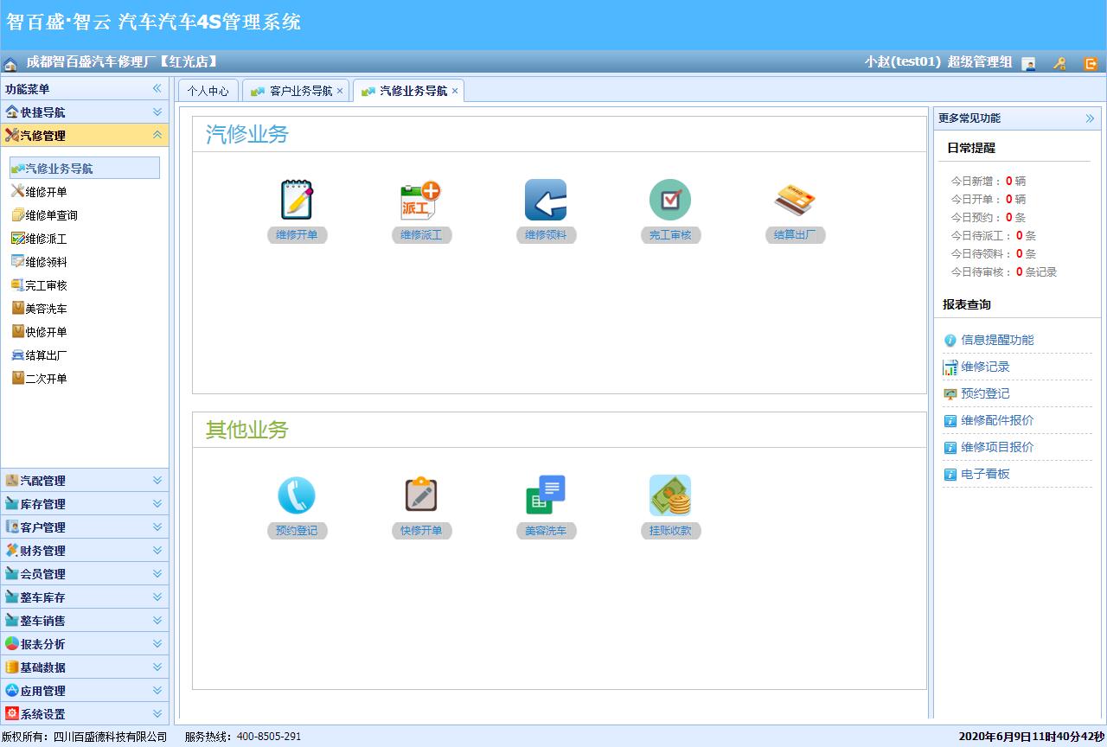This screenshot has width=1107, height=747.
Task: Open the 预约登记 report link
Action: [x=985, y=393]
